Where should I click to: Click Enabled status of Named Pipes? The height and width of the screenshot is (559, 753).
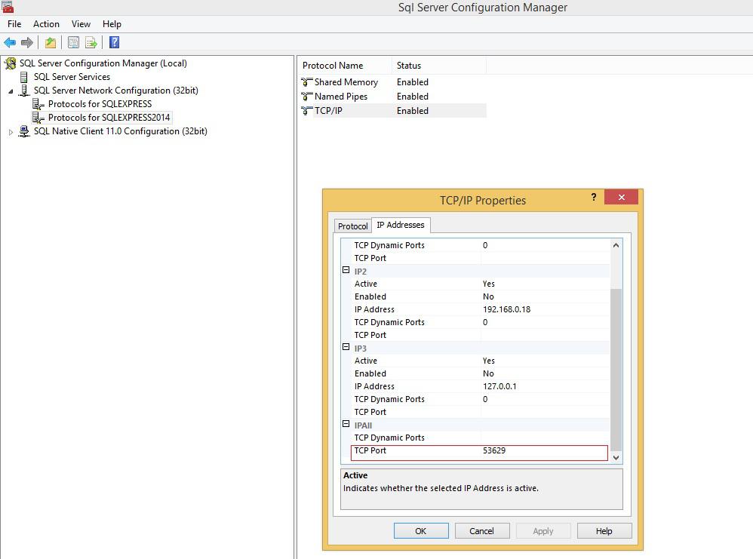point(413,97)
